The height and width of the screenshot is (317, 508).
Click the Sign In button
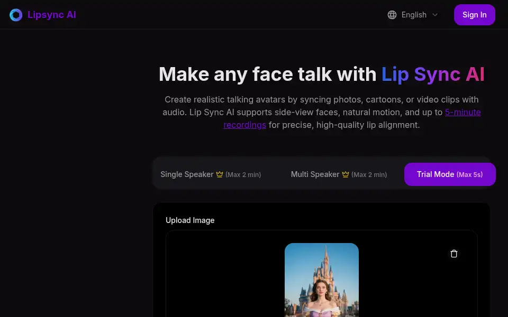(x=474, y=15)
